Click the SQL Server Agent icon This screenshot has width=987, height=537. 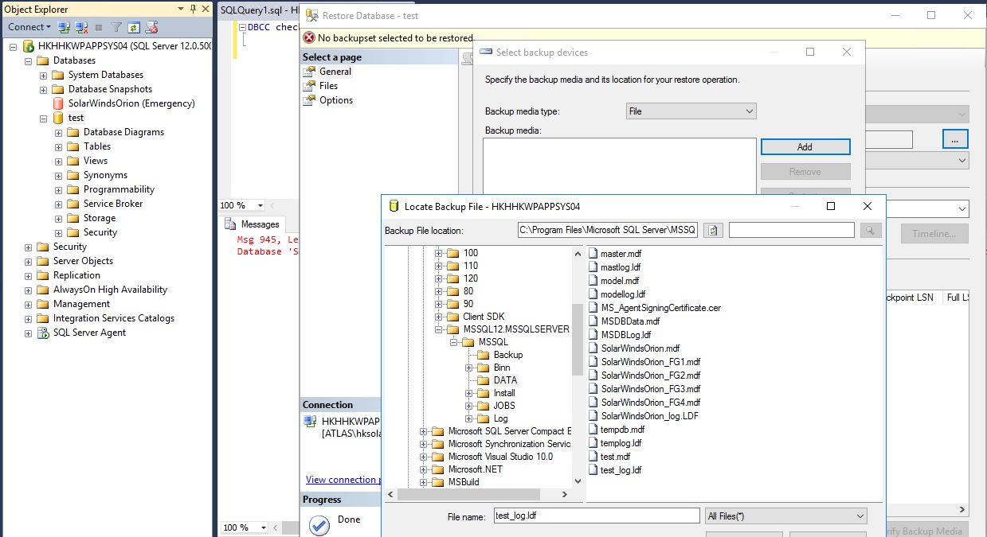tap(43, 333)
